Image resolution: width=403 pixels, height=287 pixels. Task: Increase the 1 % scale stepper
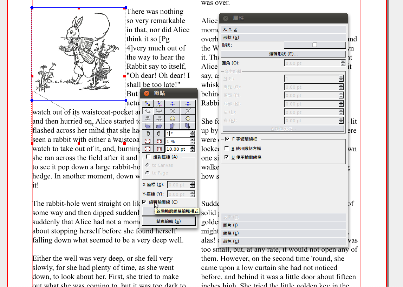(192, 140)
